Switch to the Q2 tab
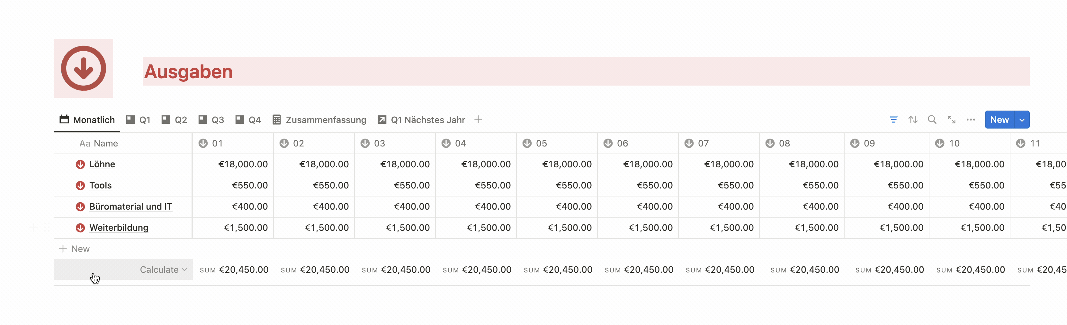 pos(175,120)
